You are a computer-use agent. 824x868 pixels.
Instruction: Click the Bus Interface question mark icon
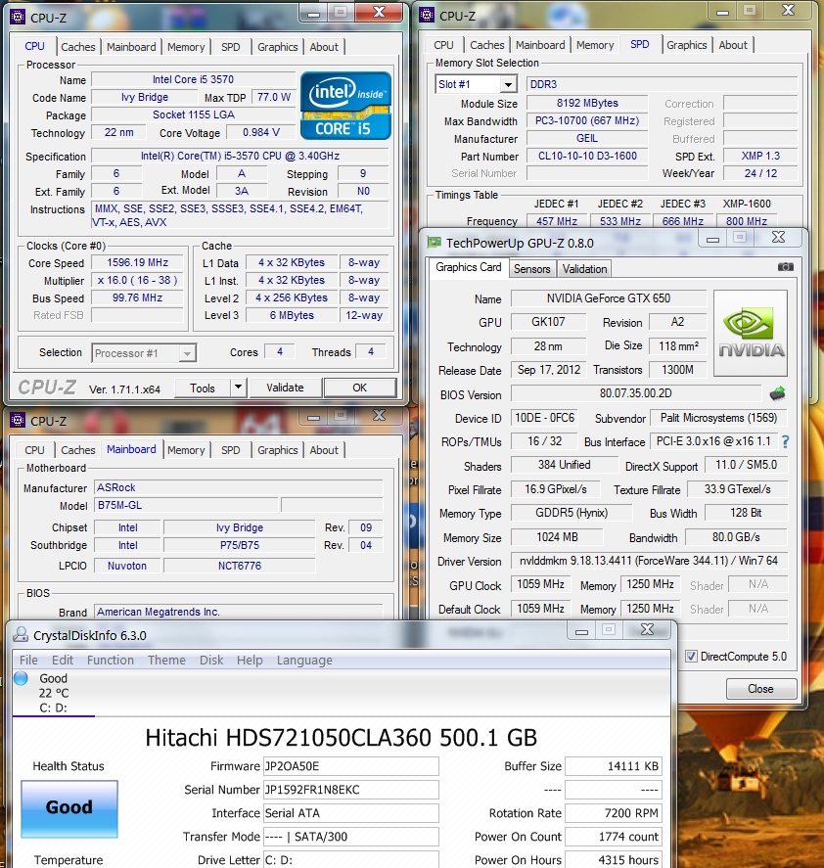[x=784, y=441]
